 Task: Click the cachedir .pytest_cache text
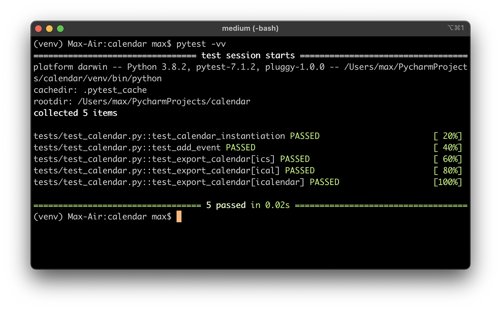90,89
